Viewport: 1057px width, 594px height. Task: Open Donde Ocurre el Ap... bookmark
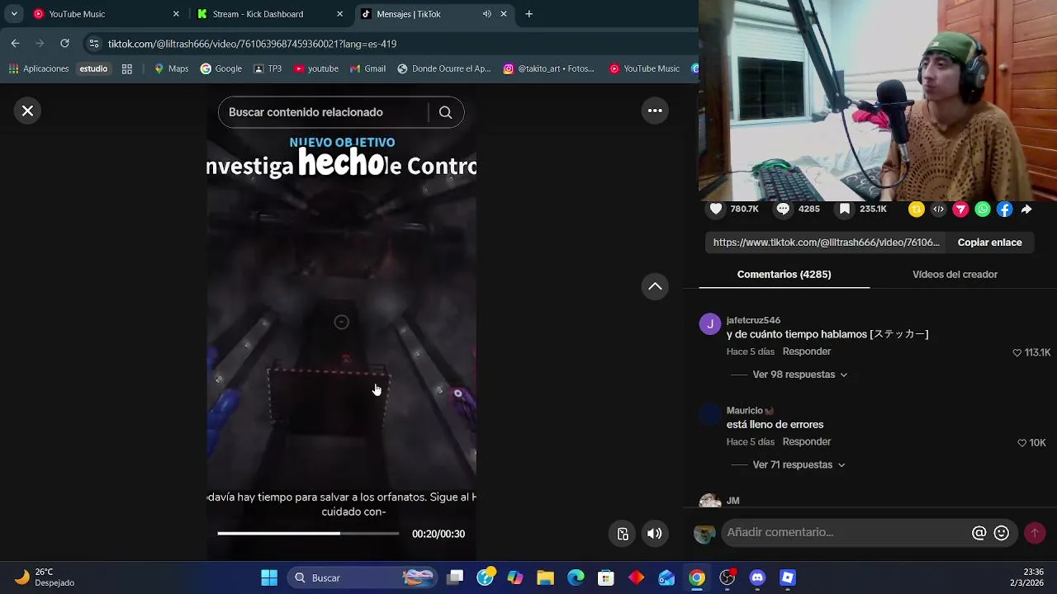[443, 68]
